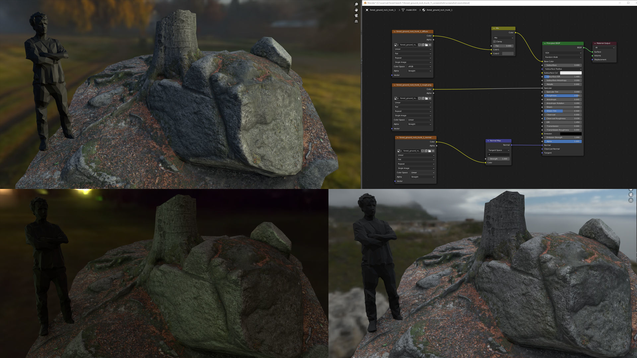Click the open folder icon in normal texture node
The image size is (637, 358).
430,151
